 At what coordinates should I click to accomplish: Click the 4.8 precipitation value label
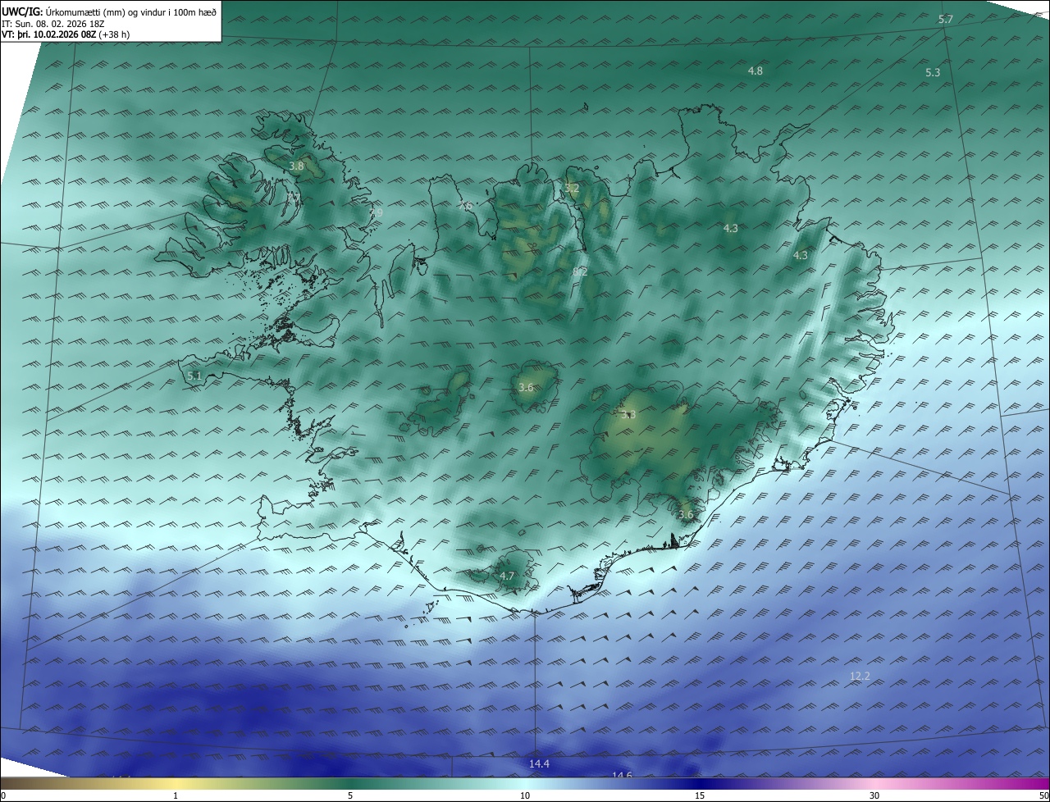pyautogui.click(x=756, y=71)
